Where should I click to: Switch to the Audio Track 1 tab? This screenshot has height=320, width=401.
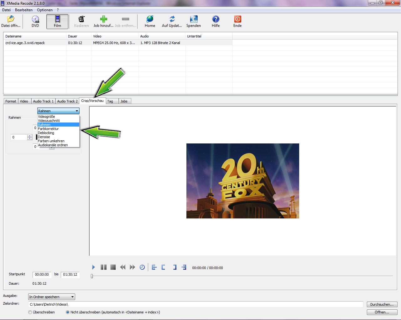tap(43, 101)
